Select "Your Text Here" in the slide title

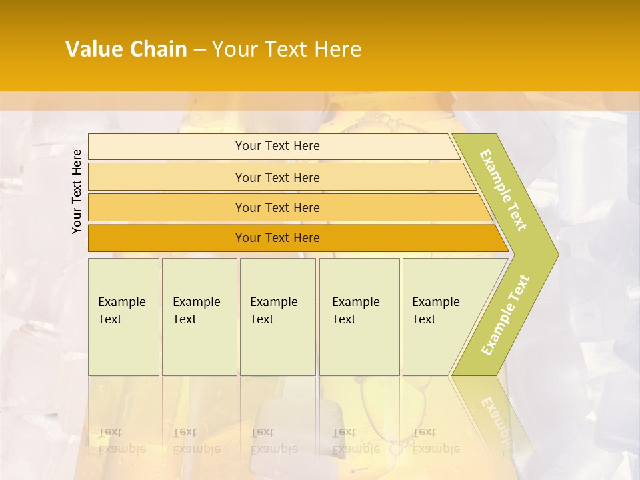[x=287, y=49]
